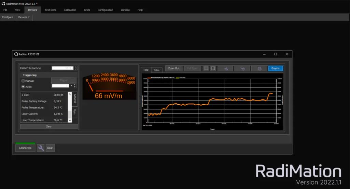The height and width of the screenshot is (189, 350).
Task: Click the single-pane graph layout icon
Action: coord(206,68)
